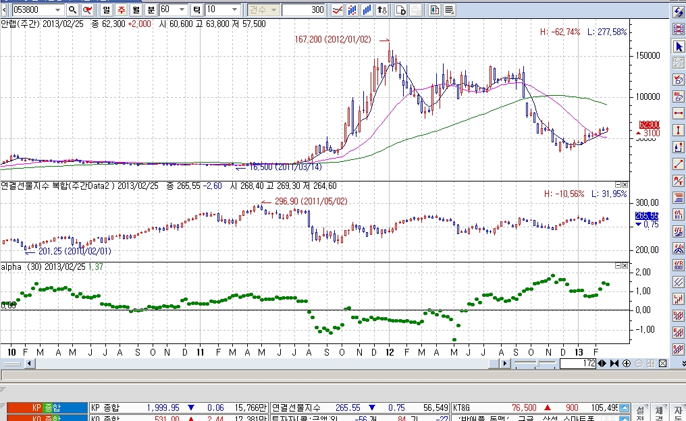This screenshot has width=686, height=421.
Task: Click the 분 minute chart button
Action: coord(151,9)
